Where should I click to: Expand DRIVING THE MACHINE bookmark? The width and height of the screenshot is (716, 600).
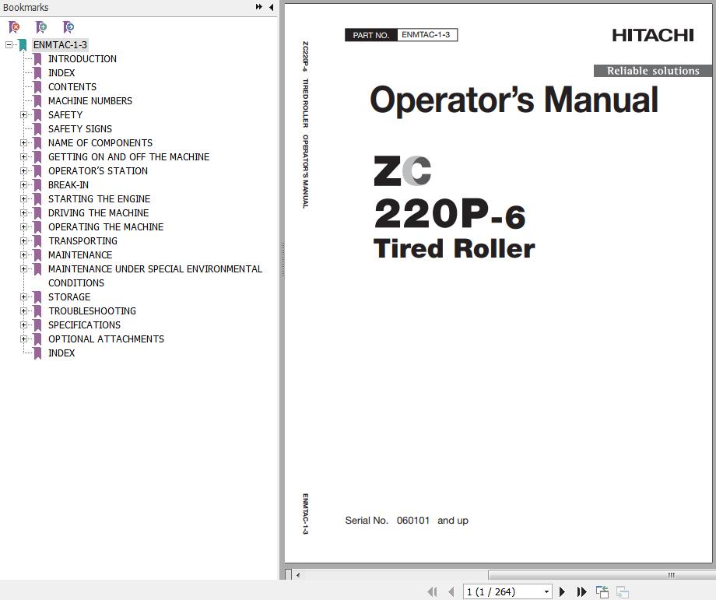point(24,212)
